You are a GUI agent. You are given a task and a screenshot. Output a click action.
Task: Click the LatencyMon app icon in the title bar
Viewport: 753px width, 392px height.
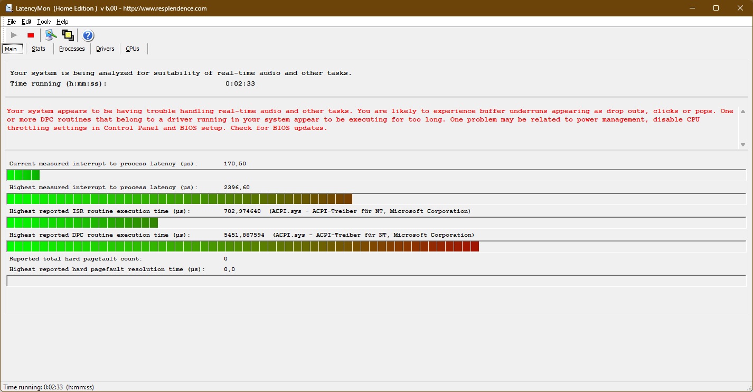click(9, 8)
